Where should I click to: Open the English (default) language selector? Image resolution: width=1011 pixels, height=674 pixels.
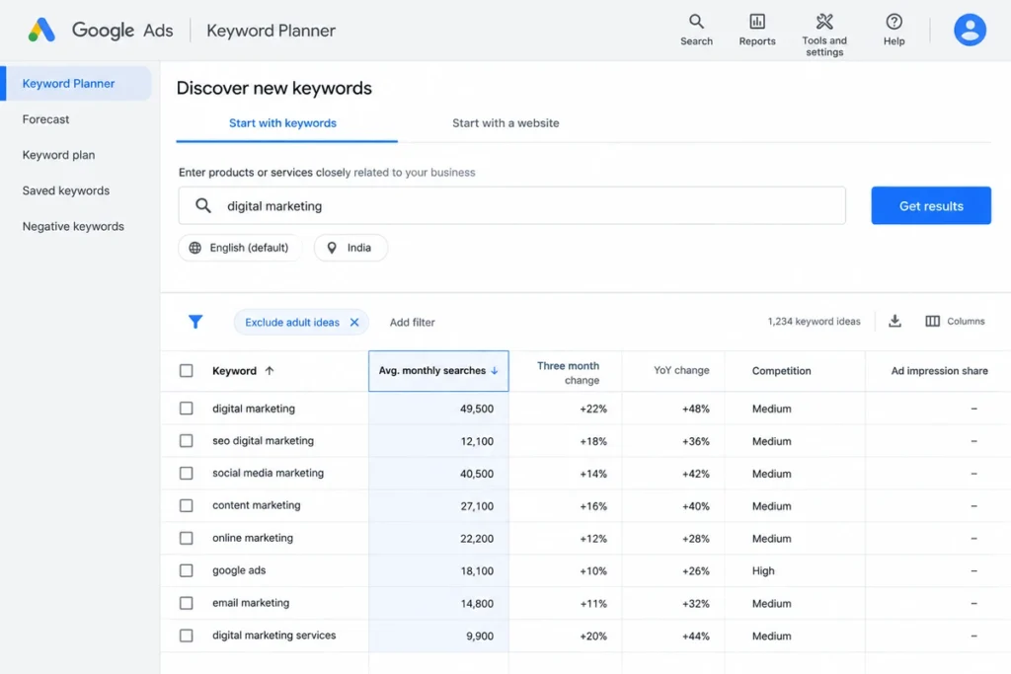pyautogui.click(x=239, y=248)
